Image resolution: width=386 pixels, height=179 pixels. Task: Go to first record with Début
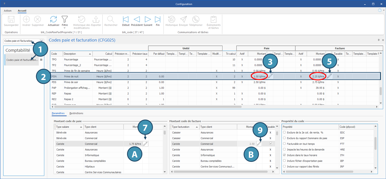[x=126, y=19]
